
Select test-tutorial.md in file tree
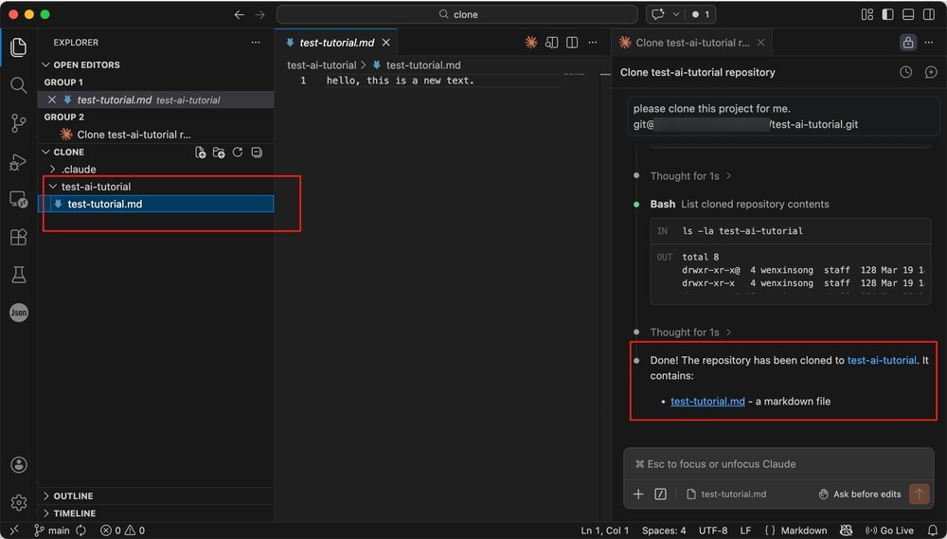pos(157,205)
